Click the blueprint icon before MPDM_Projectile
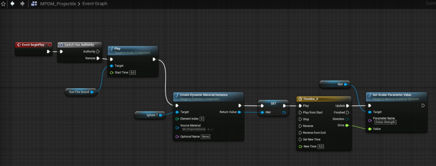This screenshot has height=166, width=436. (x=34, y=3)
